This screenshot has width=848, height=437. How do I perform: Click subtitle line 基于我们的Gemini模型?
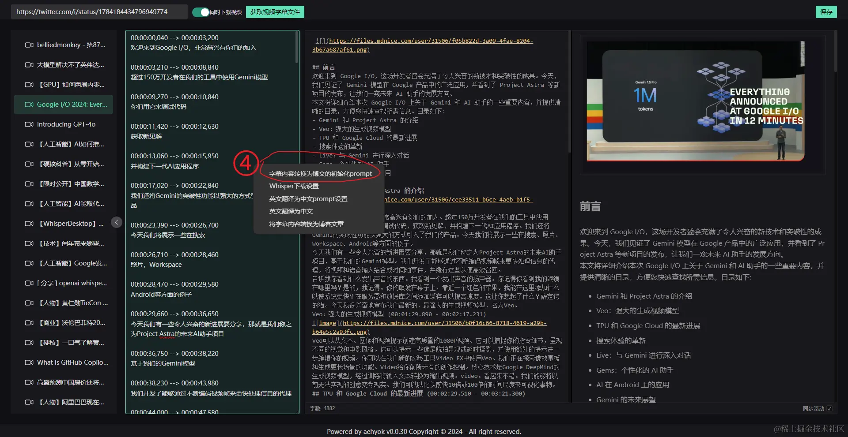tap(163, 363)
